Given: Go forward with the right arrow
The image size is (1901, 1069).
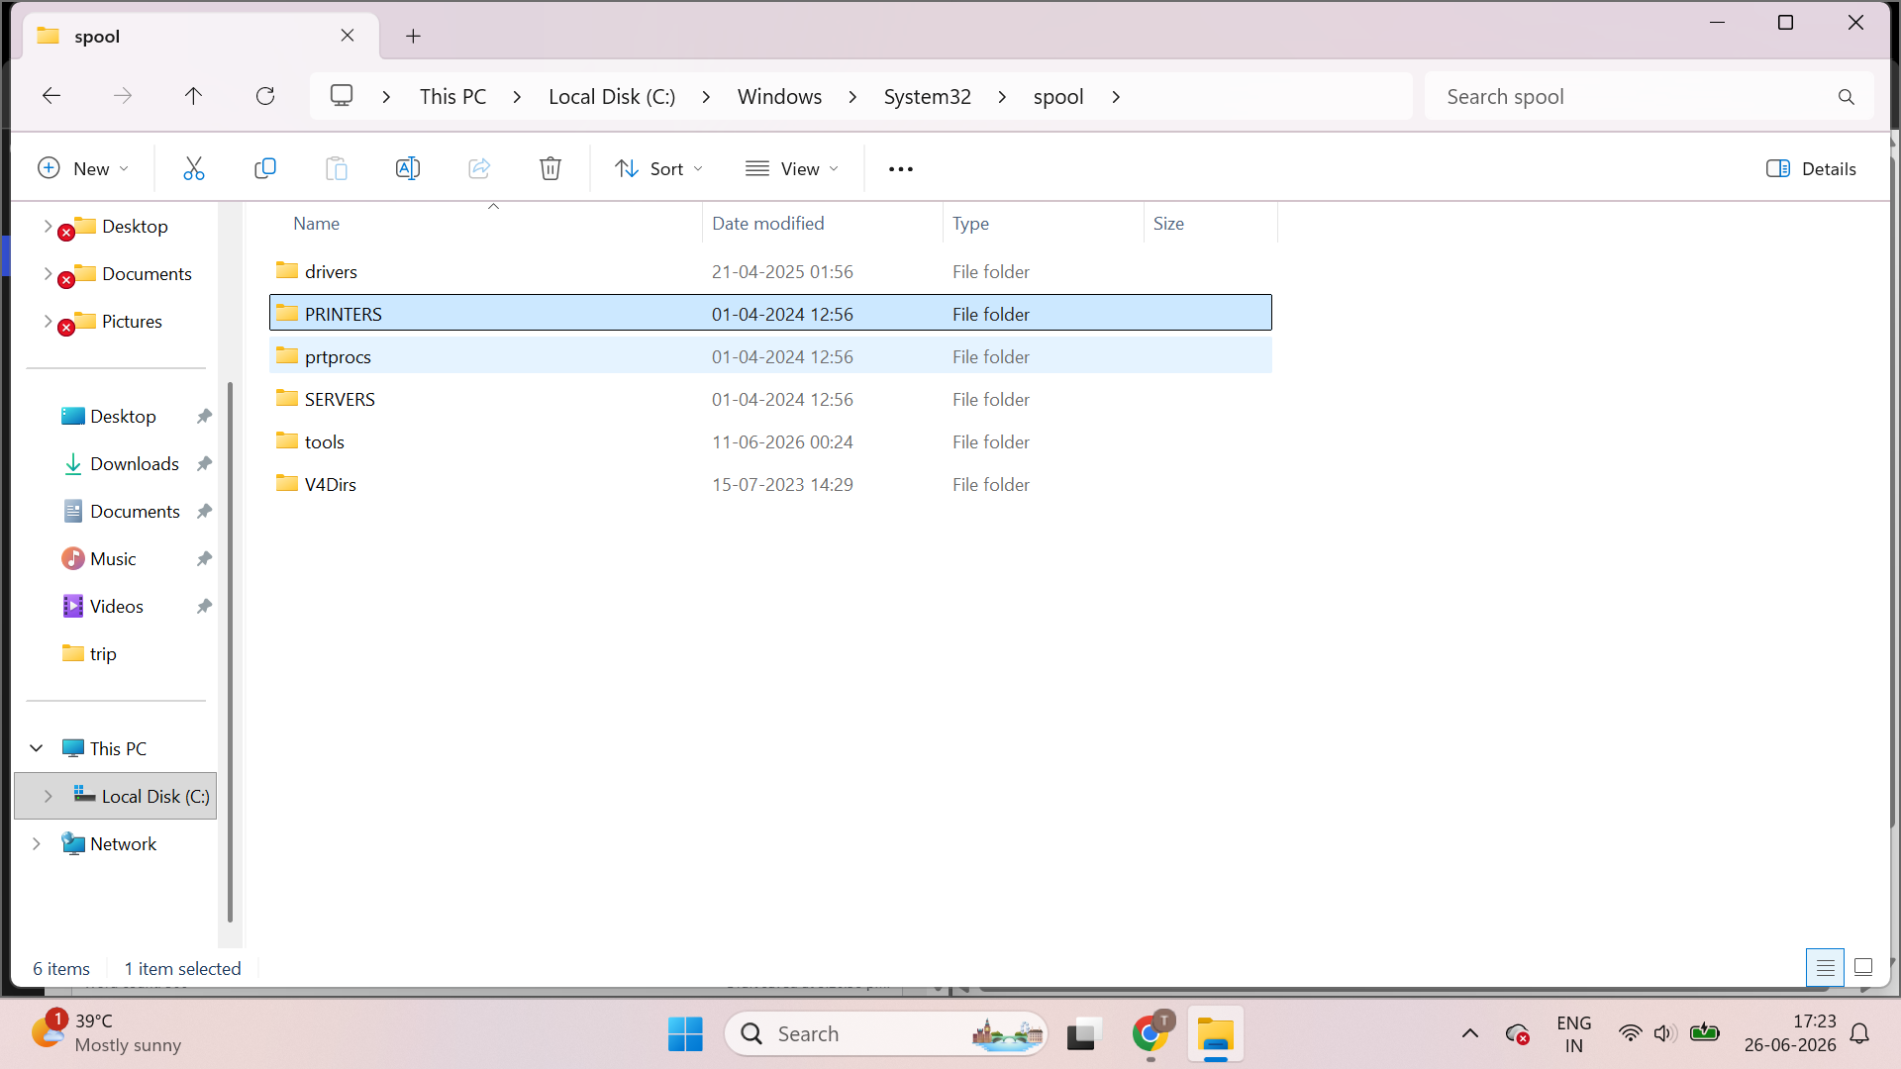Looking at the screenshot, I should point(123,96).
